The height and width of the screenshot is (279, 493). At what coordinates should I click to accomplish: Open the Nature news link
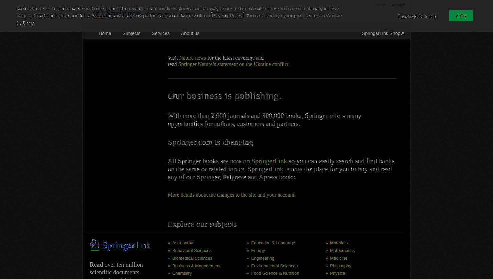pyautogui.click(x=192, y=58)
